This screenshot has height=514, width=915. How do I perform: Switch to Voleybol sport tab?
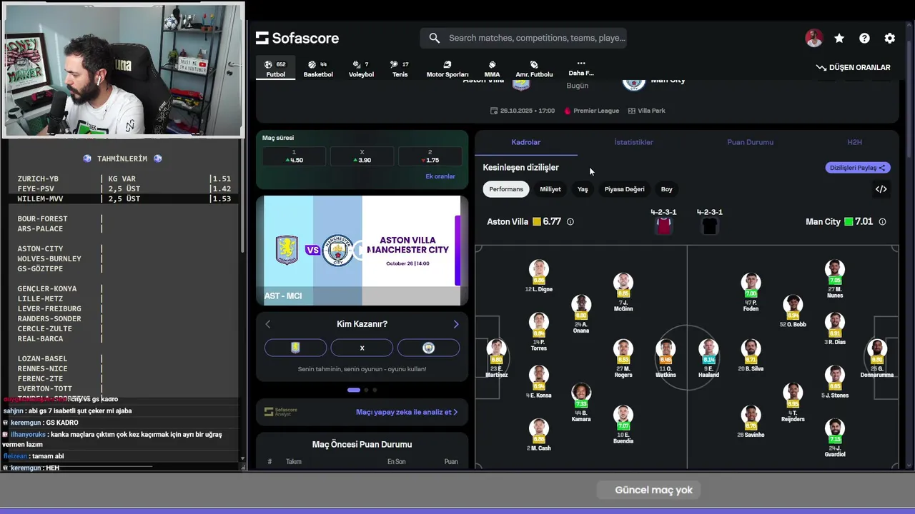pyautogui.click(x=361, y=69)
